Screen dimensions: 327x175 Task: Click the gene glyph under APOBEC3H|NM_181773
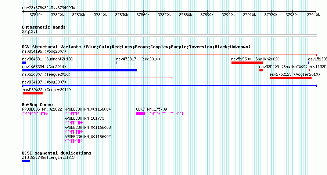tap(73, 123)
